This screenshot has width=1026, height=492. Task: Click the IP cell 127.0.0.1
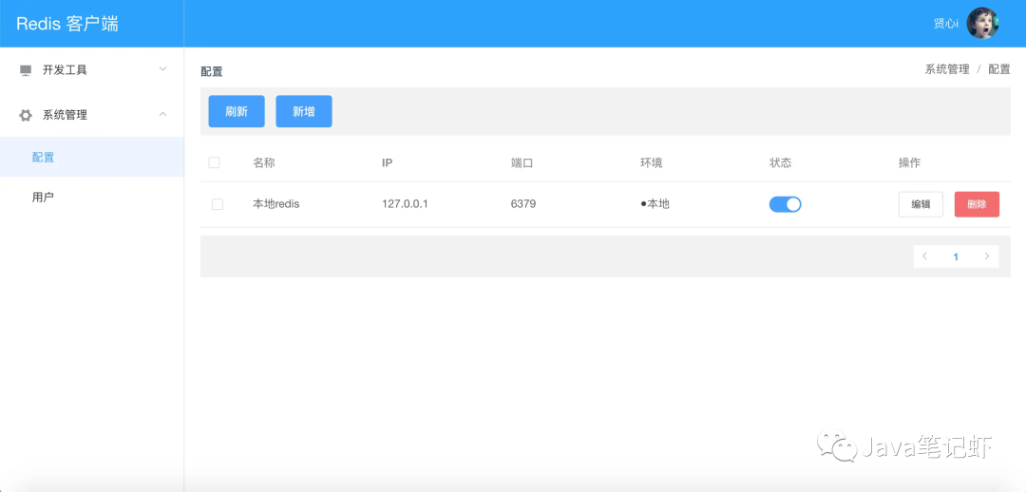coord(405,204)
